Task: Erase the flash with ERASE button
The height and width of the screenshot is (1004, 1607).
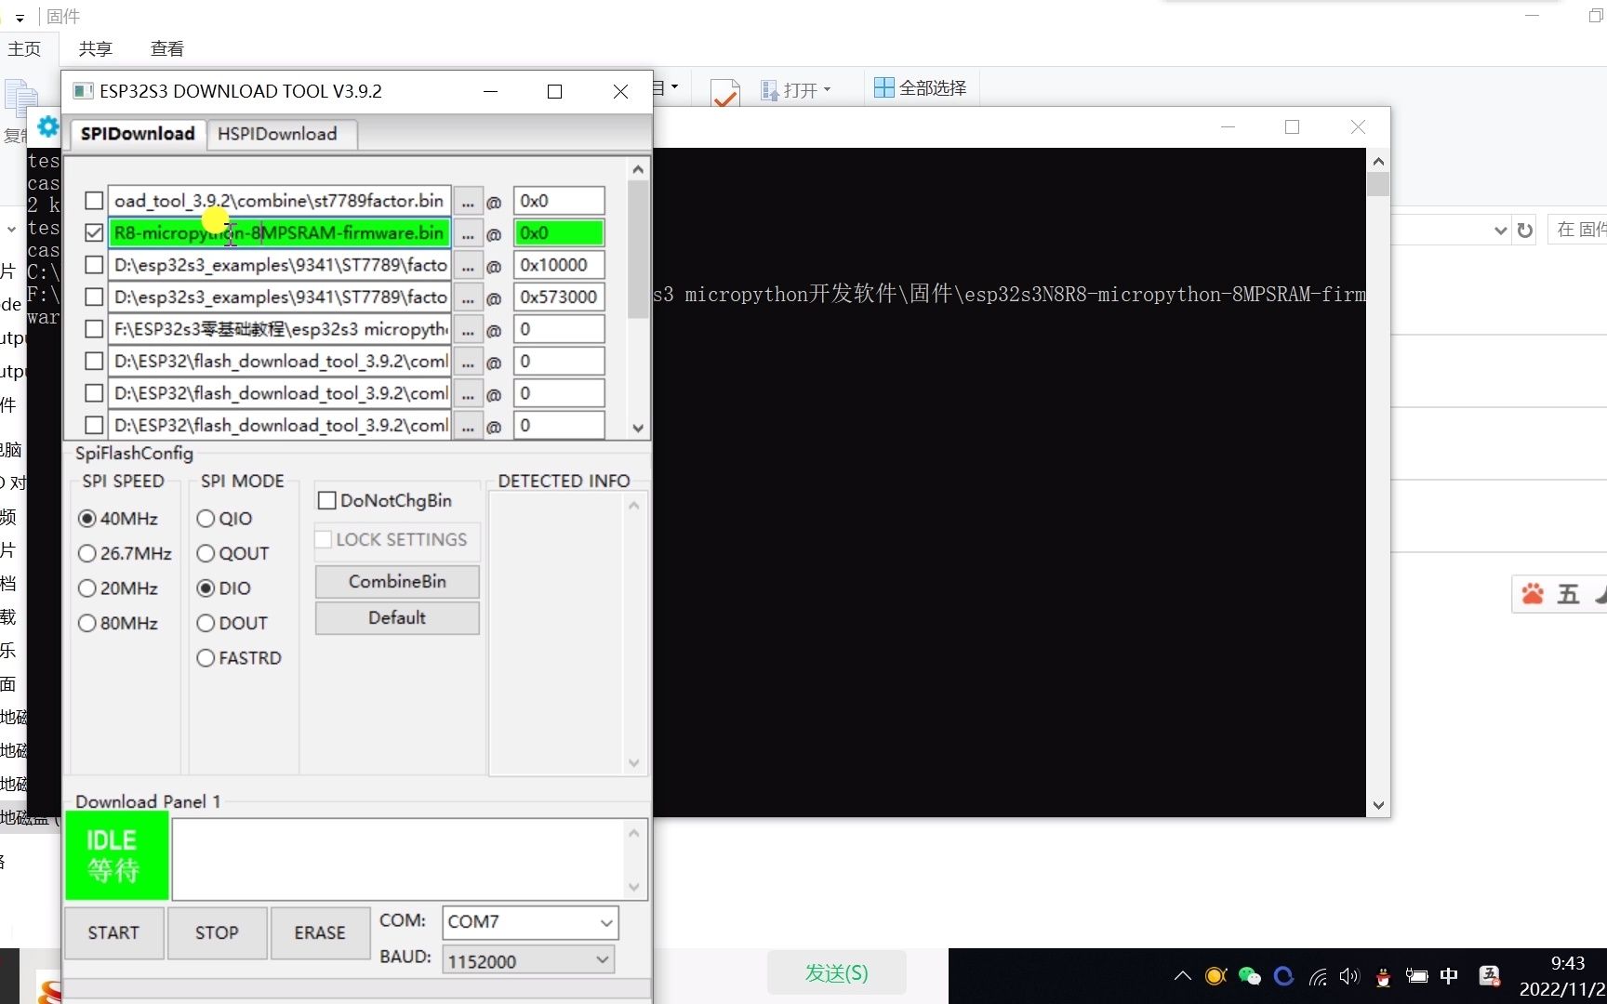Action: (x=320, y=933)
